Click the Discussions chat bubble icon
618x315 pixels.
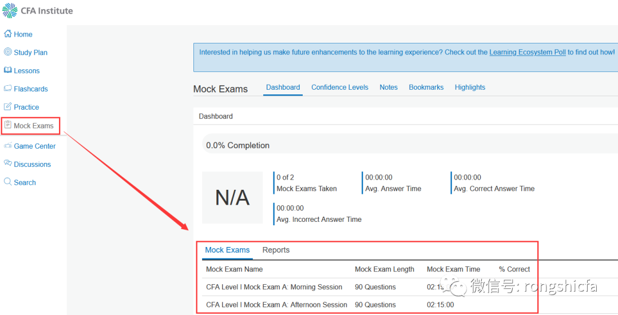coord(7,164)
